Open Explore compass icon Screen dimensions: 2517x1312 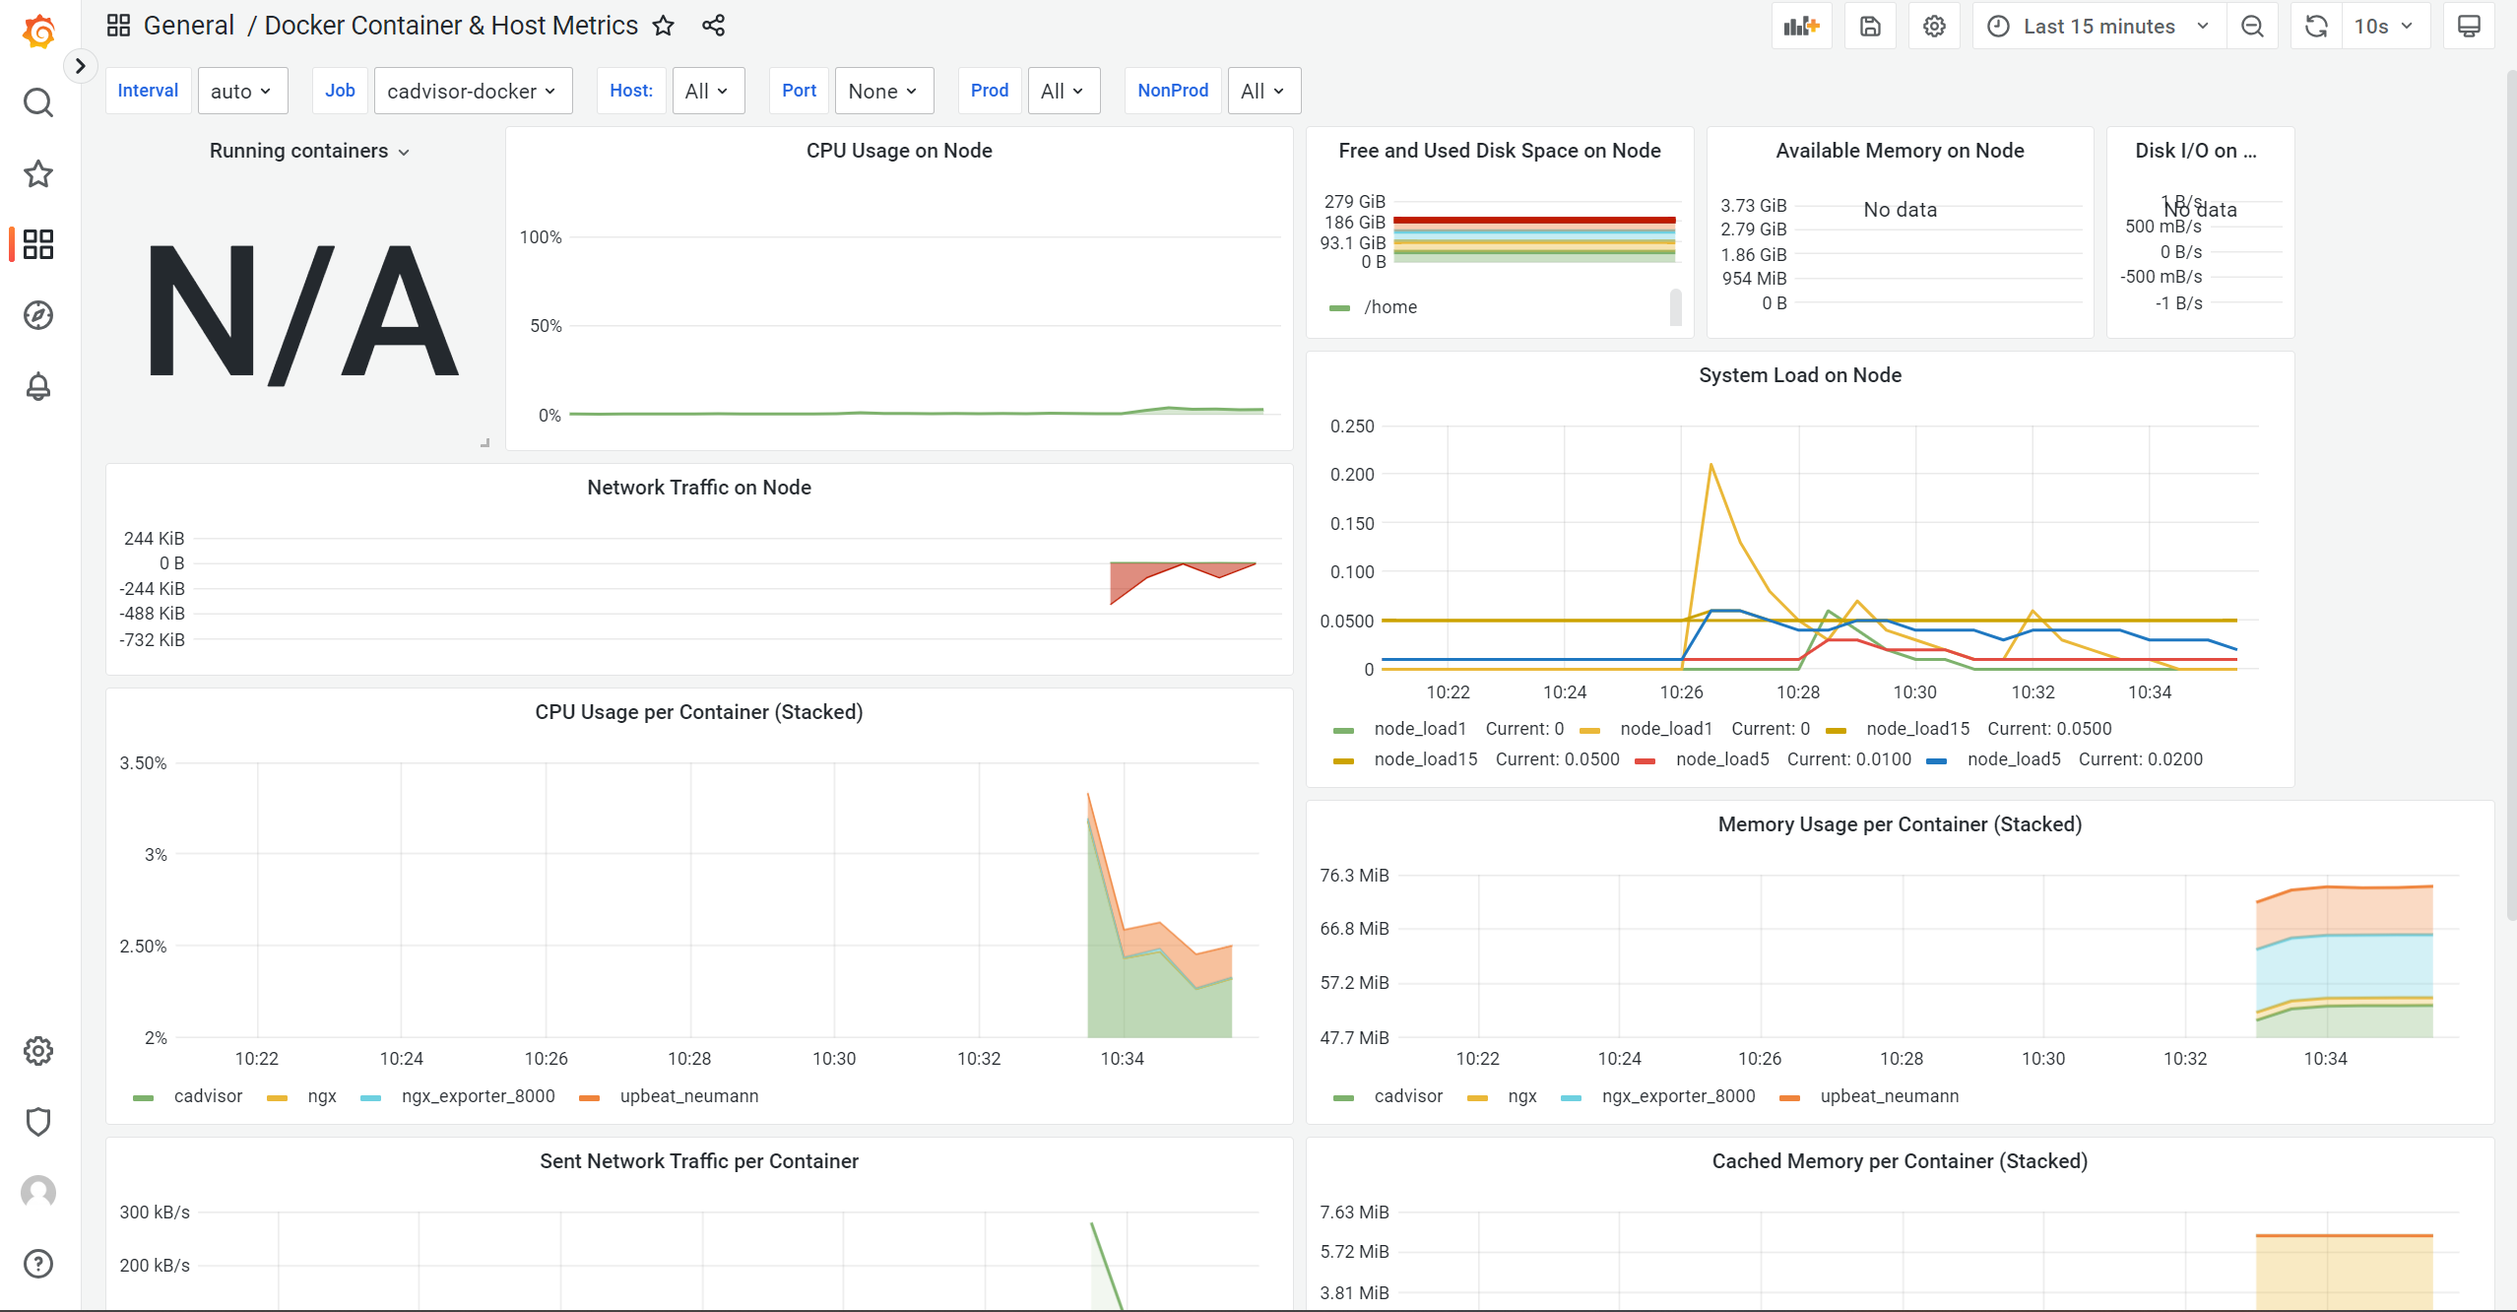[x=38, y=315]
